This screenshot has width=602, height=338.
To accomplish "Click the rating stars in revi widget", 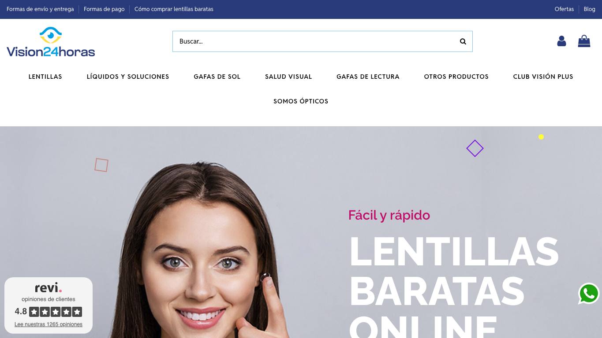I will click(x=56, y=312).
